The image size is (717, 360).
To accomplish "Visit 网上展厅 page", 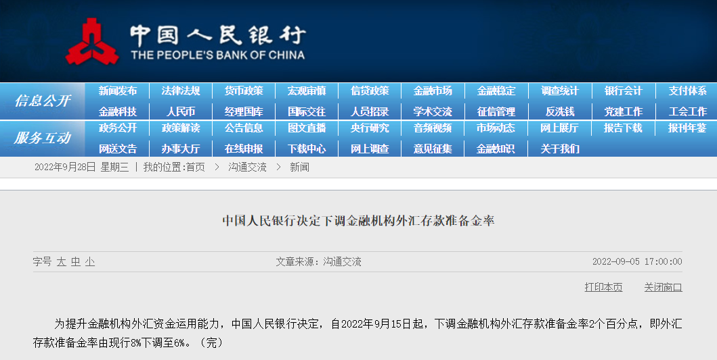I will 560,128.
